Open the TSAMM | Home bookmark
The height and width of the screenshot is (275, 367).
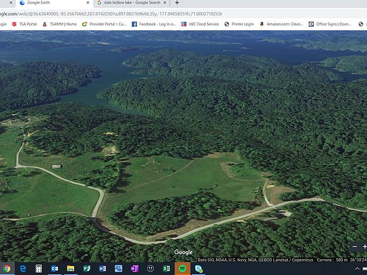[x=60, y=24]
